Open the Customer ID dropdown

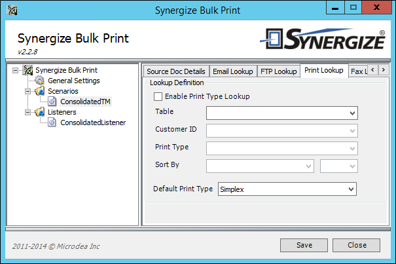click(x=282, y=131)
